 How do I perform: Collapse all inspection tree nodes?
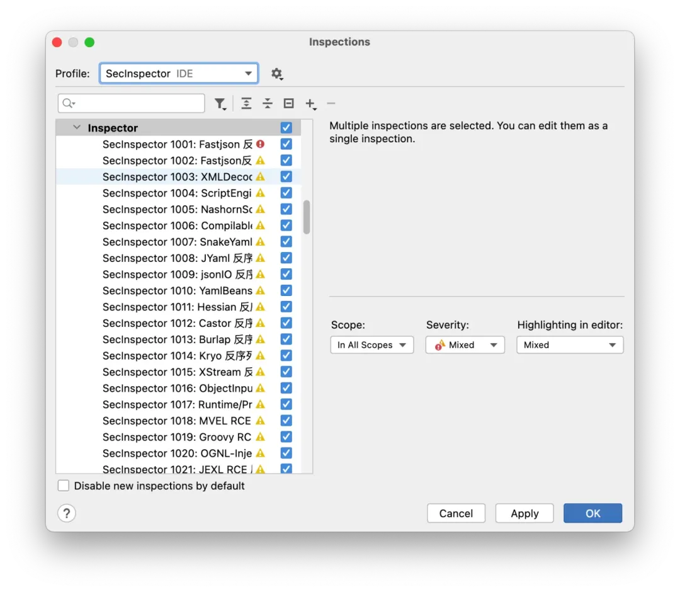[x=268, y=103]
